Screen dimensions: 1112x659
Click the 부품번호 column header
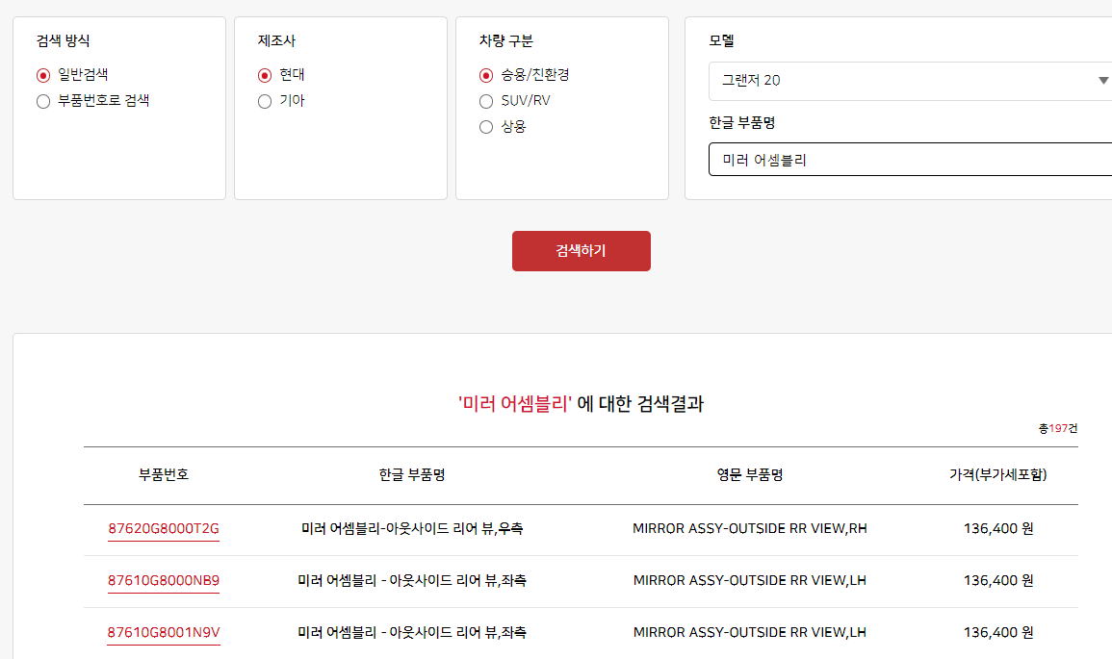pyautogui.click(x=164, y=474)
